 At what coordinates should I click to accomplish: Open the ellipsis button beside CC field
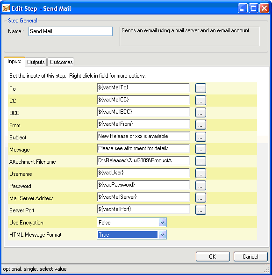coord(200,100)
